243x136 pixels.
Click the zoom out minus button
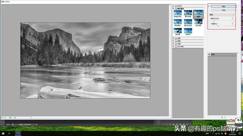(x=3, y=117)
